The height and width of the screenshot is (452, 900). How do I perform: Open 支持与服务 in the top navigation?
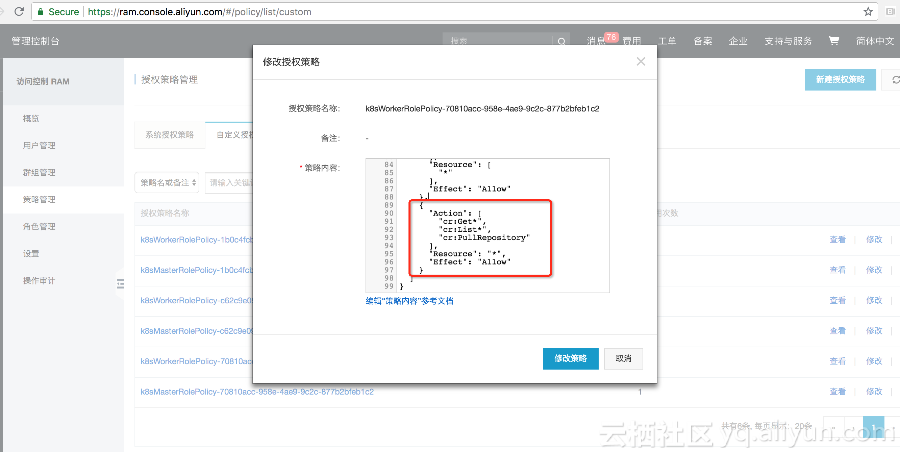pyautogui.click(x=788, y=41)
